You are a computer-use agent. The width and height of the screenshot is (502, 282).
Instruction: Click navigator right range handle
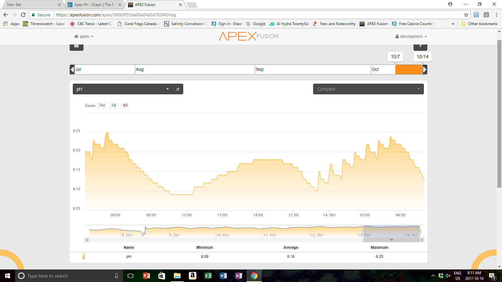tap(419, 231)
